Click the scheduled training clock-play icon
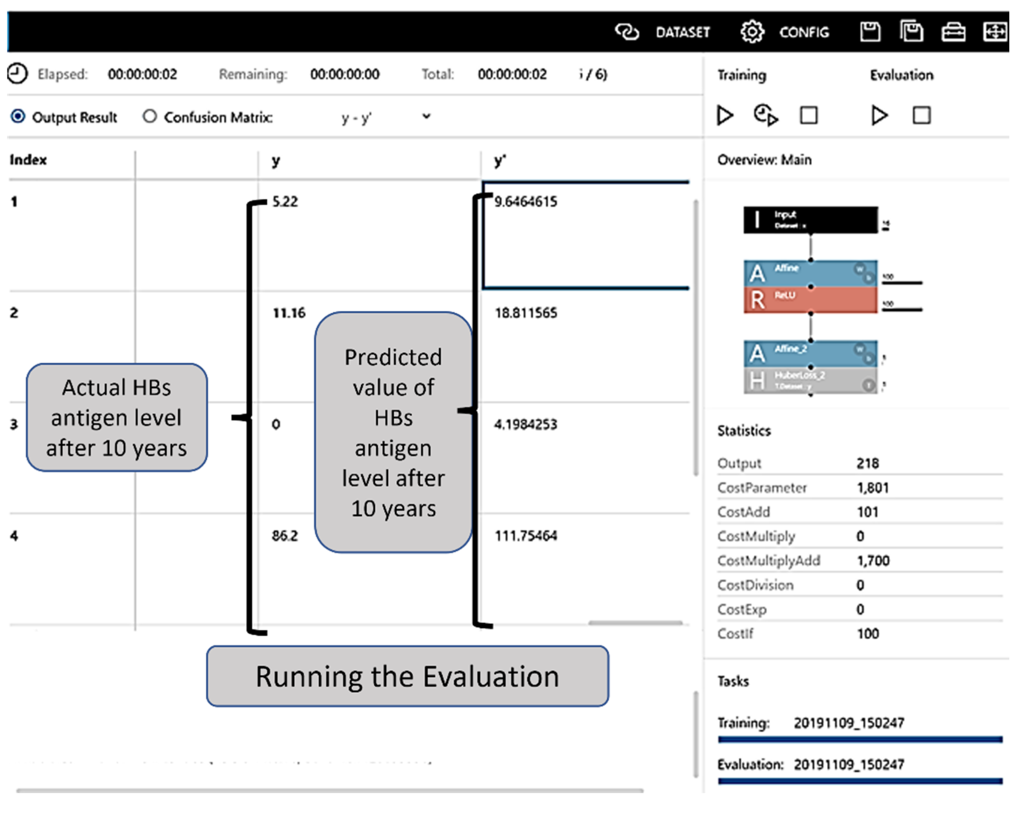 (x=765, y=116)
